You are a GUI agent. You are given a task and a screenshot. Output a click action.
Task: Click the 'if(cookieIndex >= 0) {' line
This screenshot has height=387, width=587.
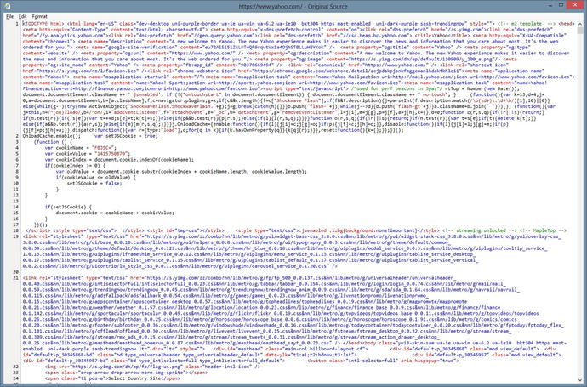click(x=75, y=165)
